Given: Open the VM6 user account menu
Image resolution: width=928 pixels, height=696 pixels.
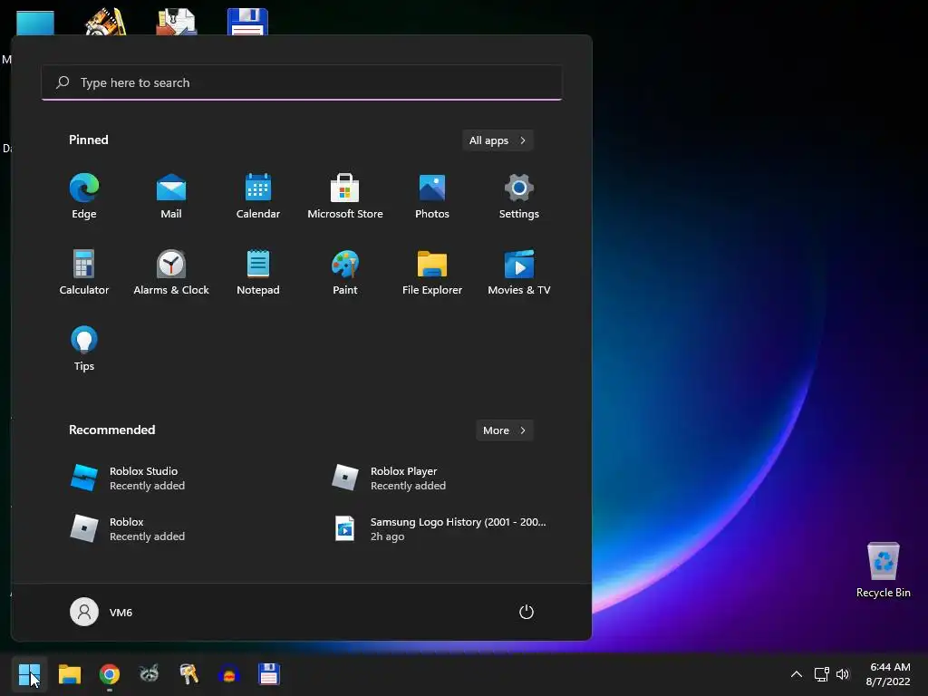Looking at the screenshot, I should click(x=101, y=612).
